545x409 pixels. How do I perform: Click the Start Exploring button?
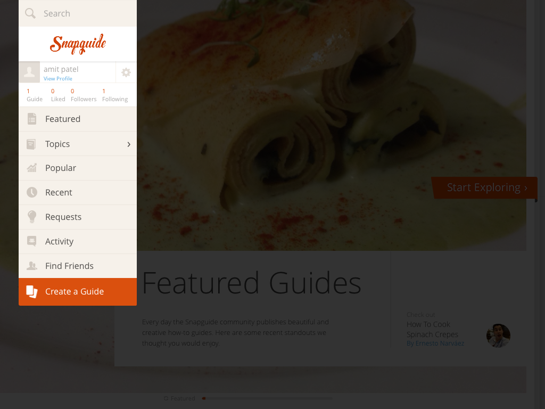click(x=484, y=187)
